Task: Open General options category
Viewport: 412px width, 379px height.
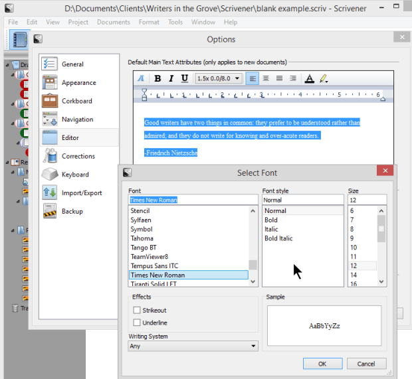Action: [x=80, y=64]
